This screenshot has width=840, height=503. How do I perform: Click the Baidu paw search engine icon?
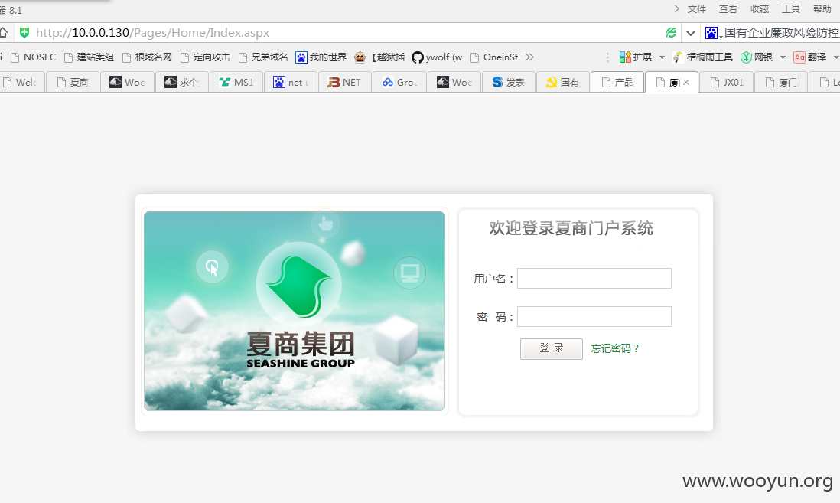711,33
